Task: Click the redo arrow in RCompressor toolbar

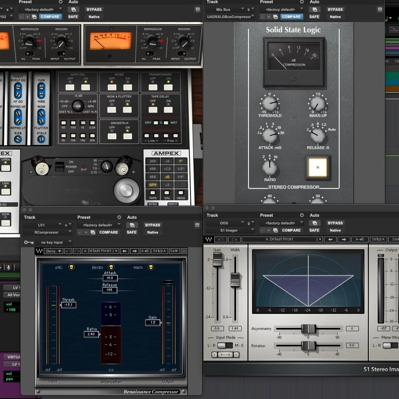Action: [77, 251]
